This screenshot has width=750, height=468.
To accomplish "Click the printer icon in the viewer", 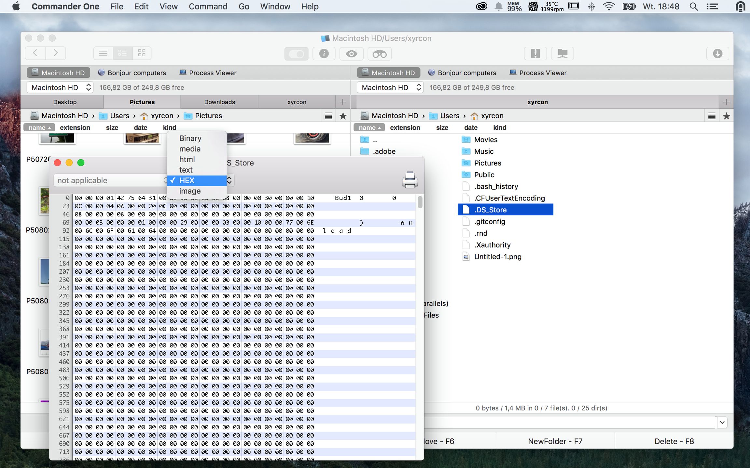I will 410,180.
